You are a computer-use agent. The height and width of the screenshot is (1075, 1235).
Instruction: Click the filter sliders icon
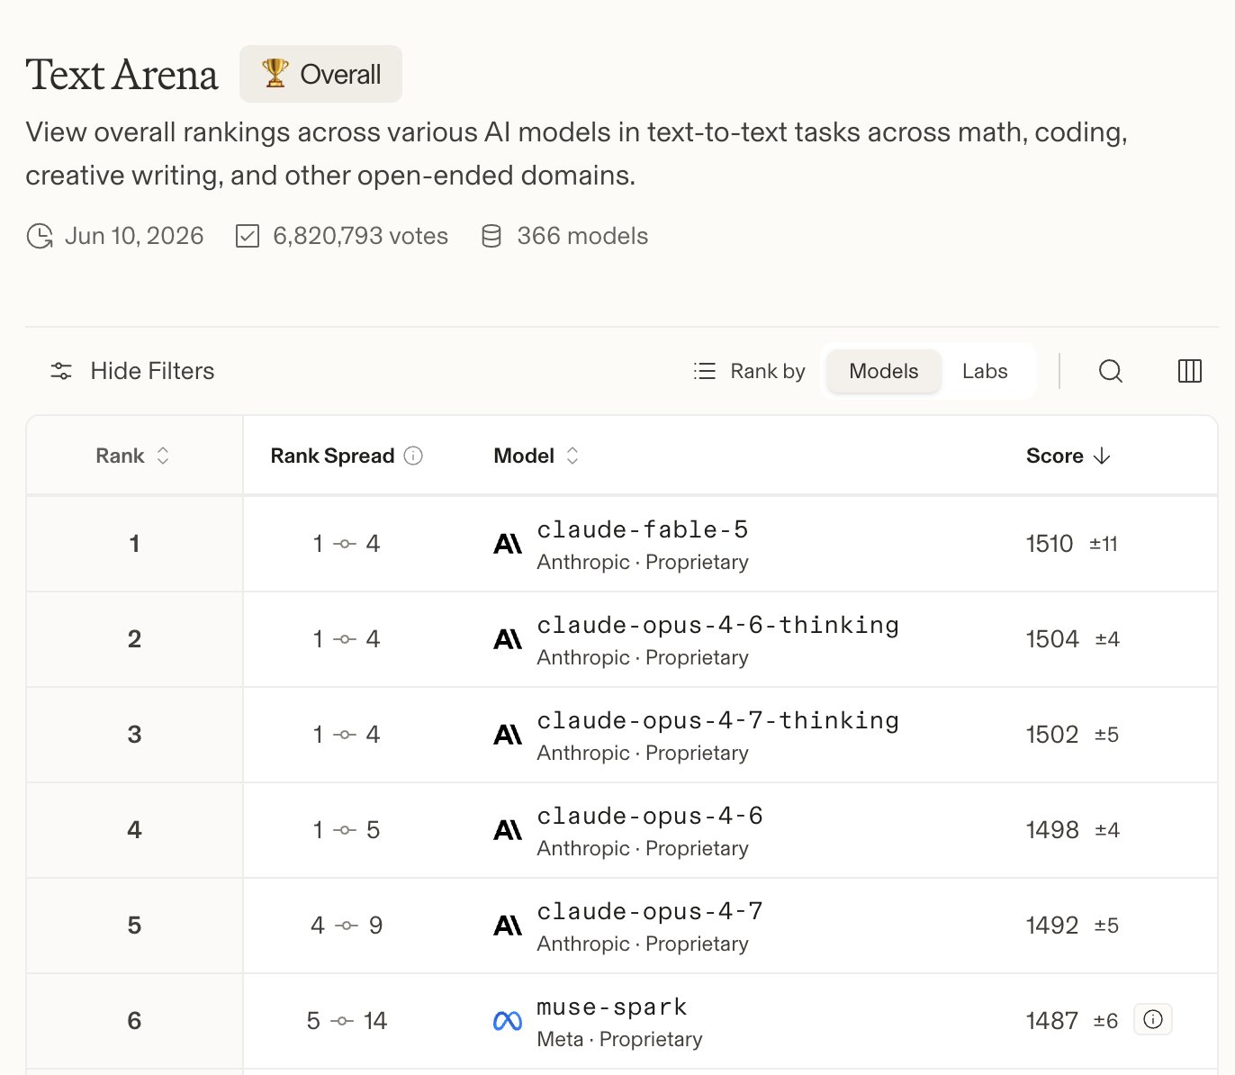61,371
